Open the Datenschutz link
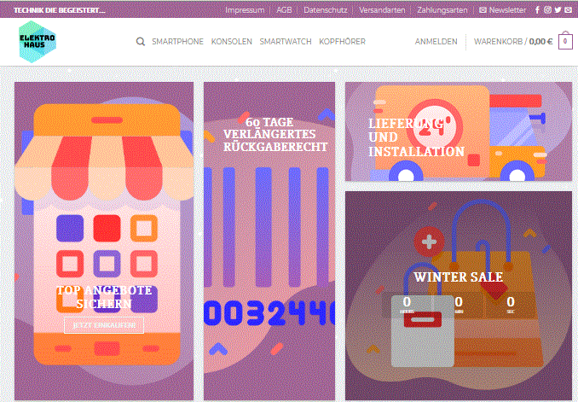Screen dimensions: 578x402 tap(326, 10)
